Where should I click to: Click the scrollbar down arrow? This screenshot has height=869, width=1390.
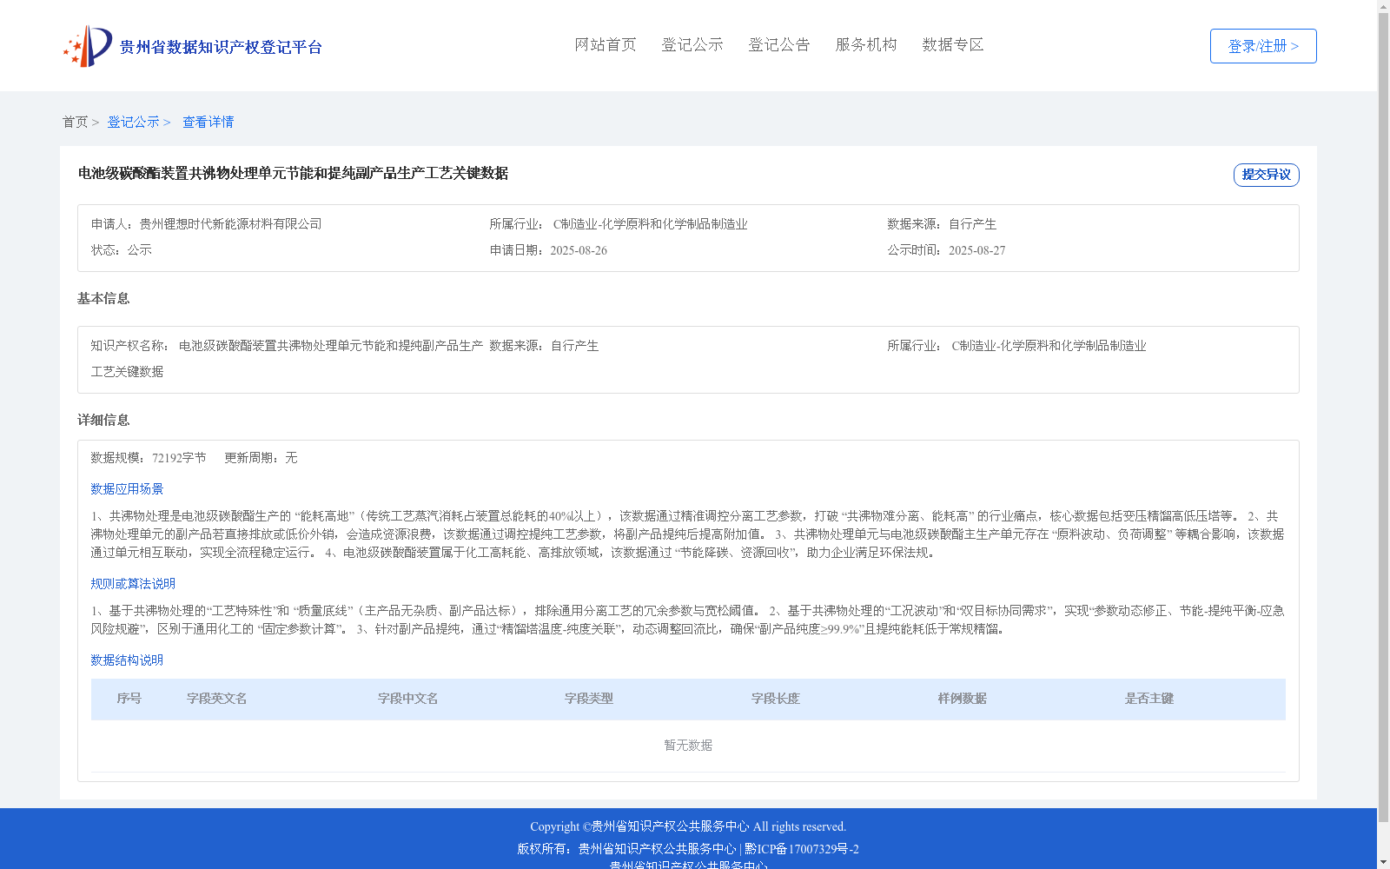(x=1383, y=862)
